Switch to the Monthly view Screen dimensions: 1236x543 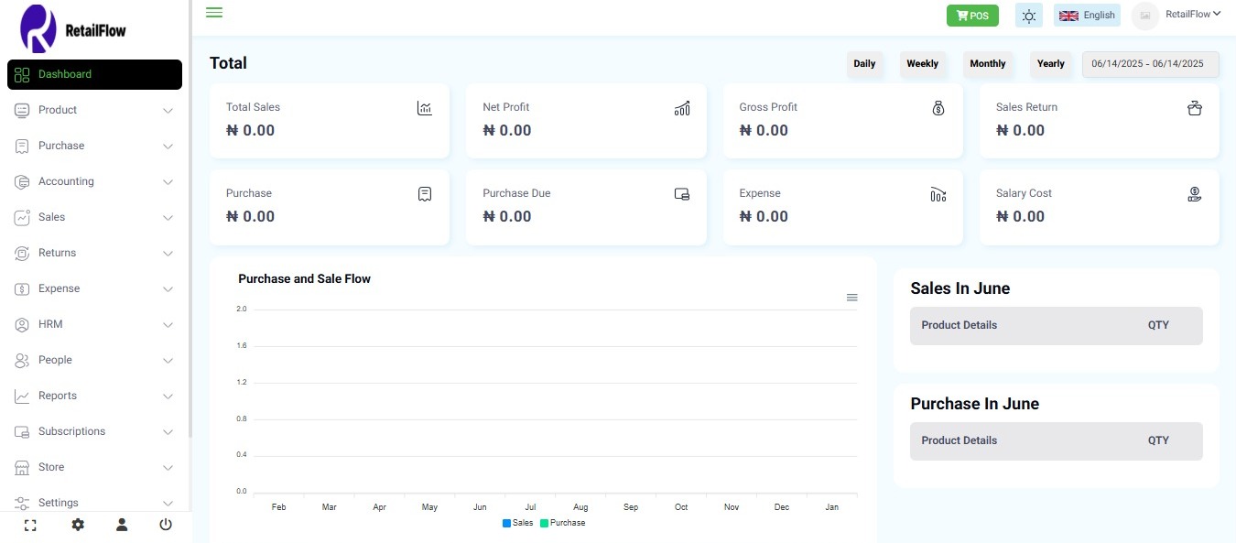988,63
